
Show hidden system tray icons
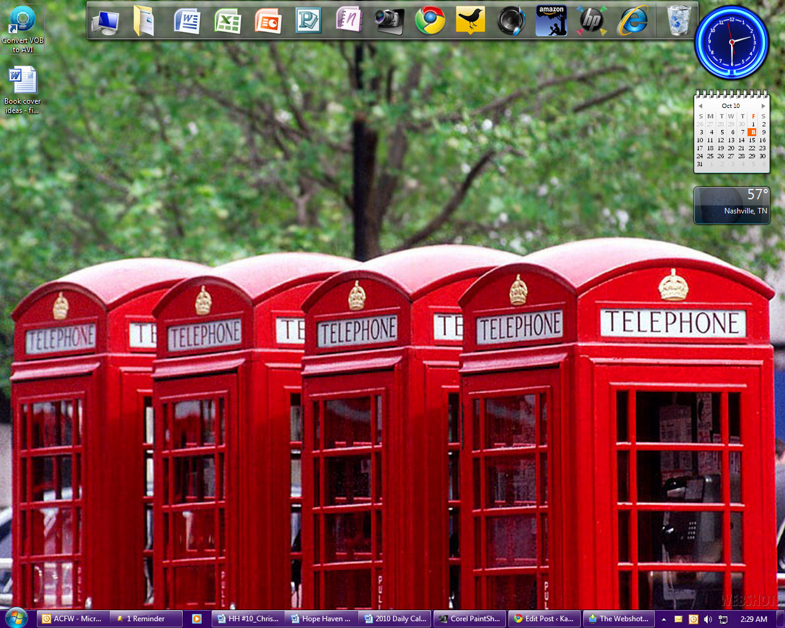[664, 619]
